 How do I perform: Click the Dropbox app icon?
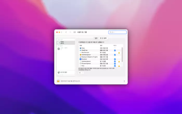(x=80, y=59)
